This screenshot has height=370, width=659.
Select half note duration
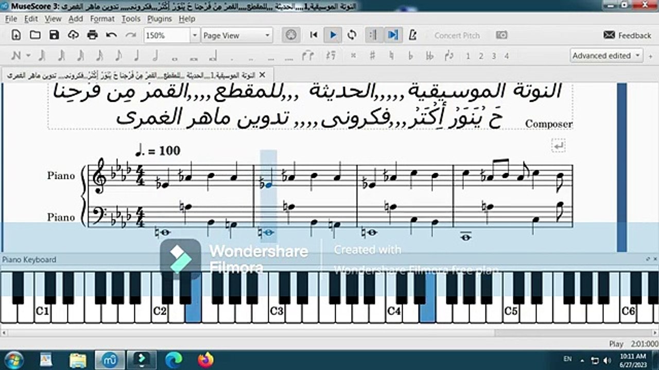tap(155, 55)
